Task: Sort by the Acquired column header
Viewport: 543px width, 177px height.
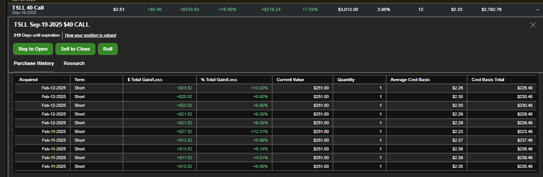Action: click(x=28, y=79)
